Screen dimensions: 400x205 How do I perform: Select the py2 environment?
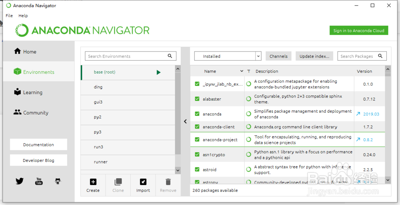128,117
